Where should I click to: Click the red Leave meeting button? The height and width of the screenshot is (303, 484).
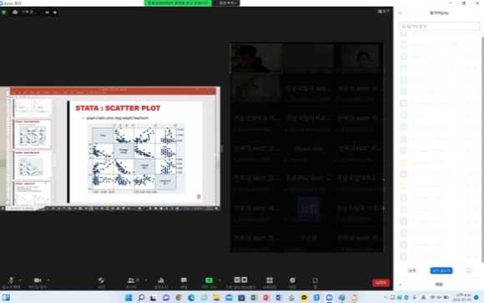381,283
